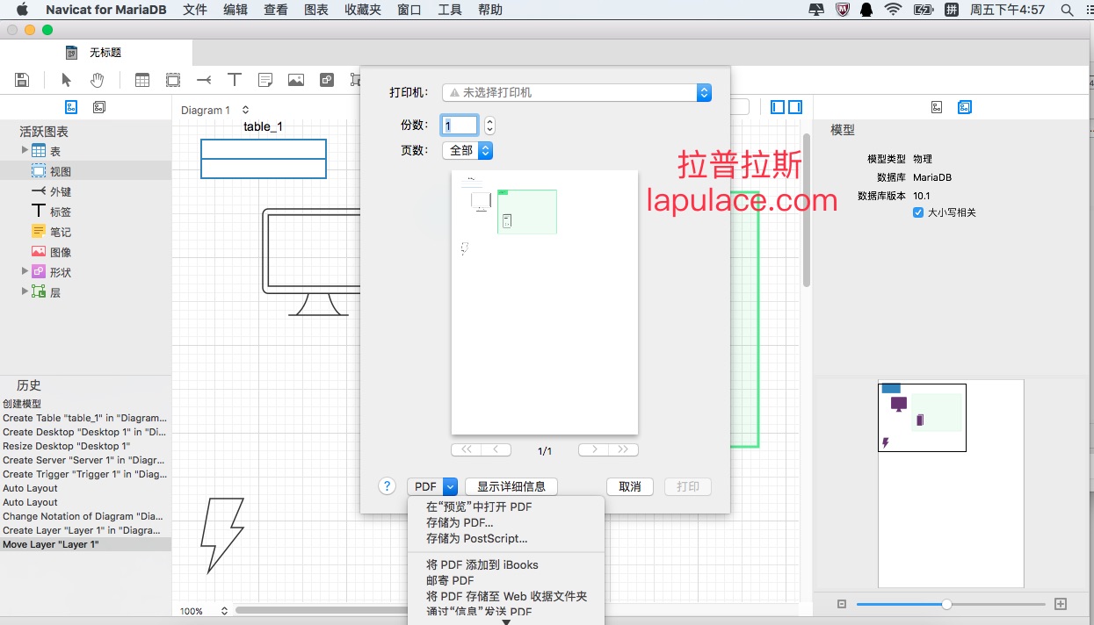Screen dimensions: 1094x625
Task: Select the note tool in the toolbar
Action: coord(265,80)
